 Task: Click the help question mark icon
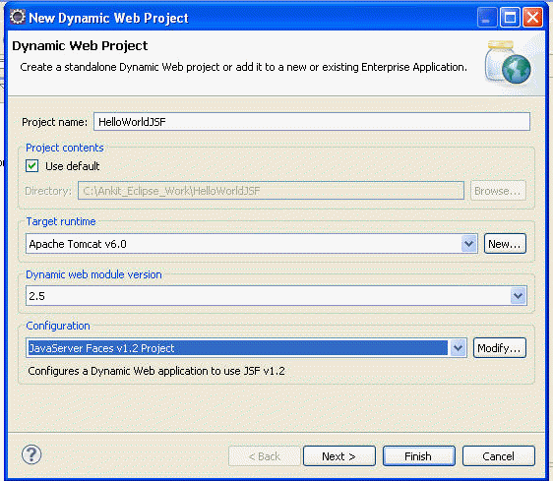pyautogui.click(x=31, y=454)
